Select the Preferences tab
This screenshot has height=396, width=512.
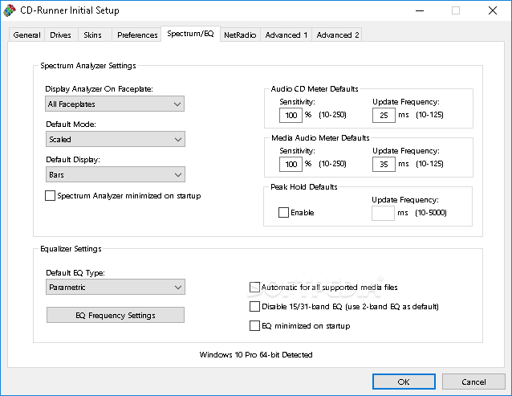(137, 35)
